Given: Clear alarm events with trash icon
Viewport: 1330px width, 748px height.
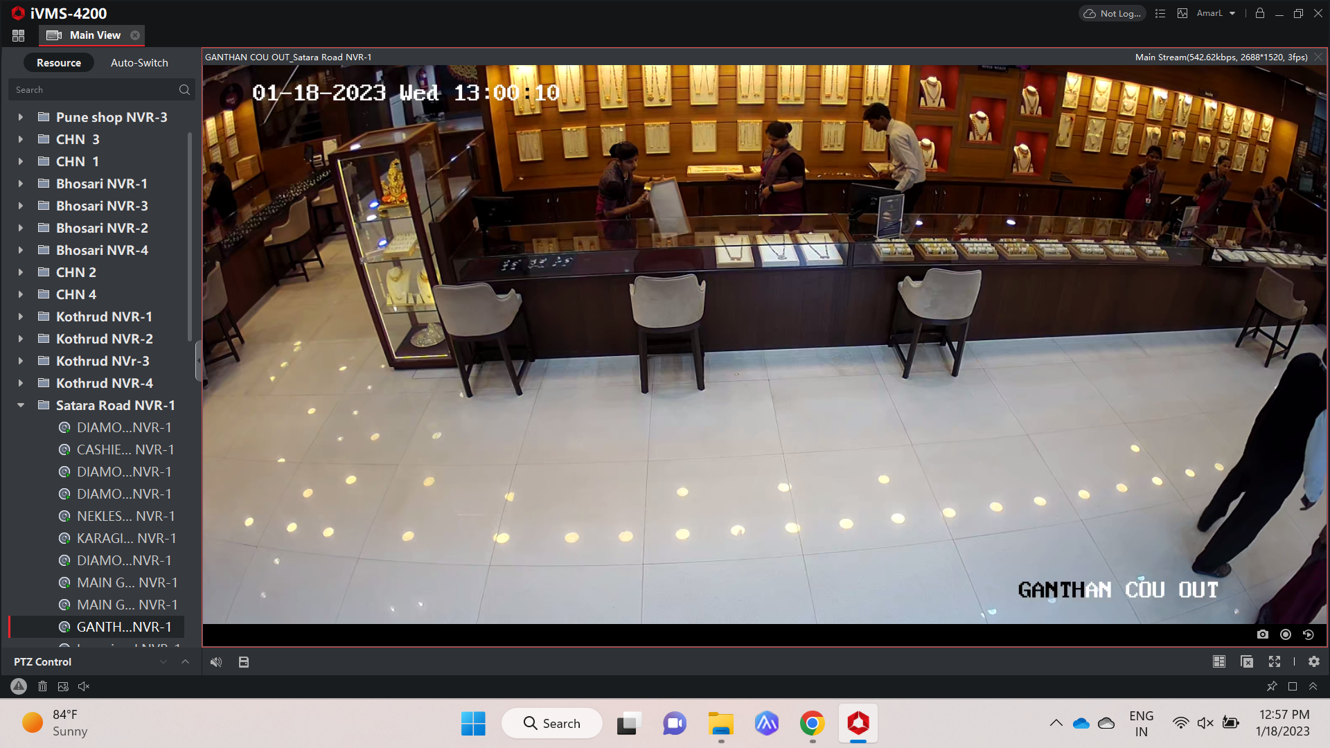Looking at the screenshot, I should point(42,686).
